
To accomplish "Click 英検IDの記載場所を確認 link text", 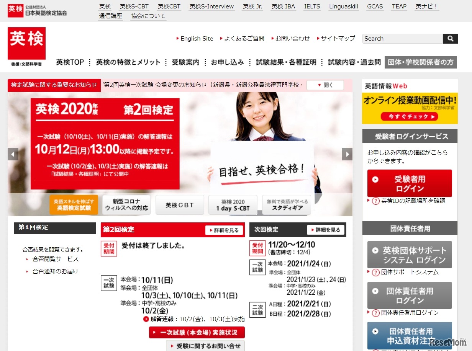I will [x=413, y=201].
